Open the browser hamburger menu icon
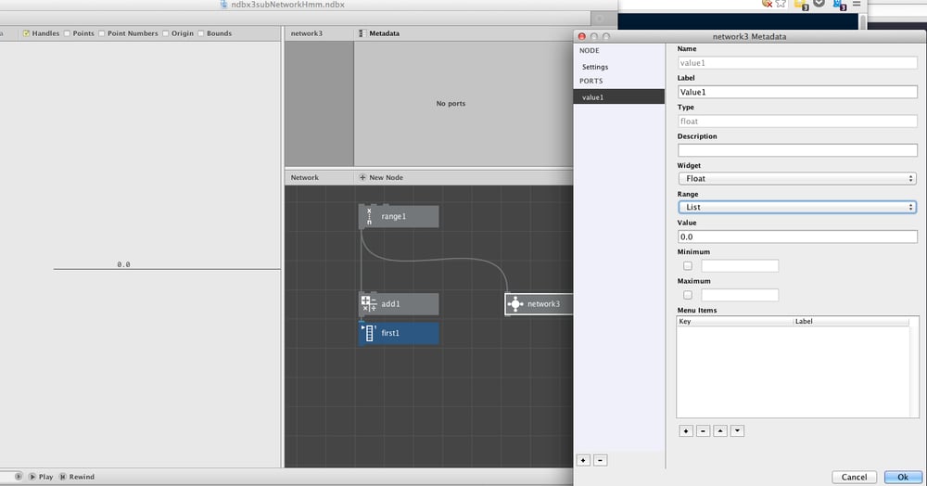 856,4
